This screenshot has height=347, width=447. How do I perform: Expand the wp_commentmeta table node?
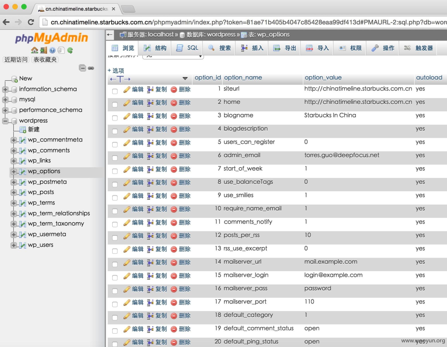pos(13,140)
